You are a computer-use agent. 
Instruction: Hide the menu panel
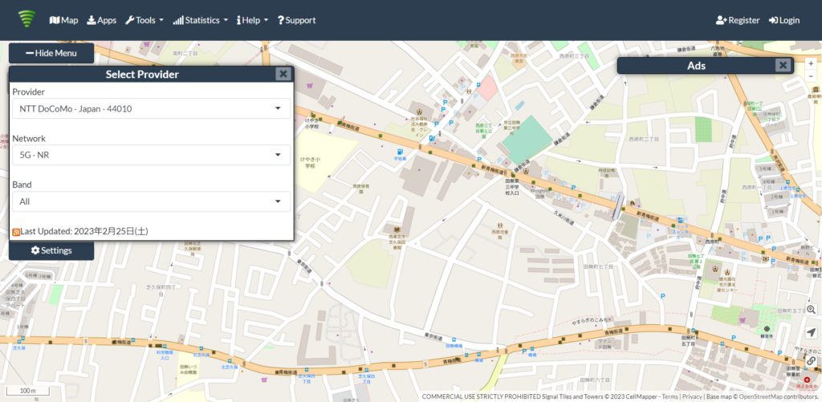(x=51, y=53)
